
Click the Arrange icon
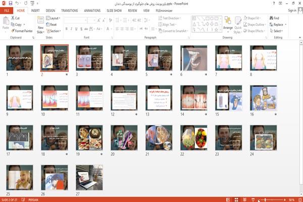pyautogui.click(x=228, y=21)
